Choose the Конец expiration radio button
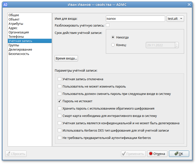Screen dimensions: 196x164 pos(113,45)
